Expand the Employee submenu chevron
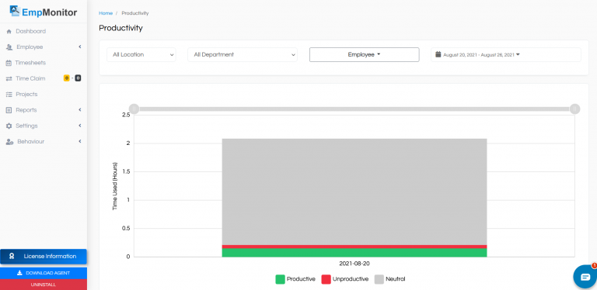Screen dimensions: 597x290 pyautogui.click(x=80, y=47)
